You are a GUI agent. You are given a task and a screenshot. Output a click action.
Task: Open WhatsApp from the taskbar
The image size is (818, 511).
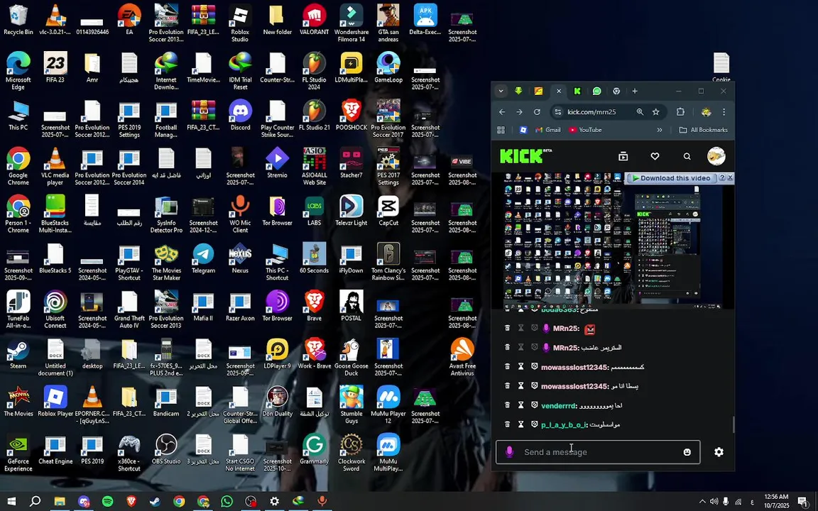pos(227,502)
